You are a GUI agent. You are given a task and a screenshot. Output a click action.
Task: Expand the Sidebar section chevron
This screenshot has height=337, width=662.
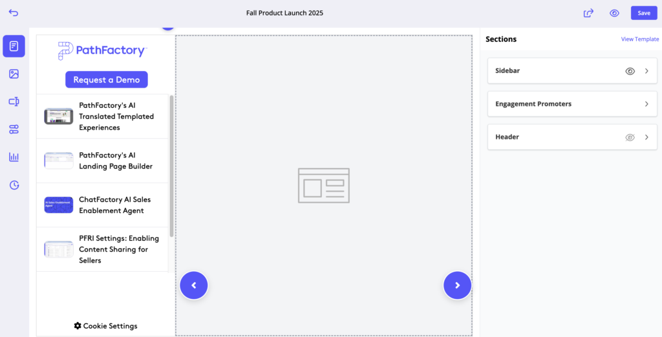[646, 71]
